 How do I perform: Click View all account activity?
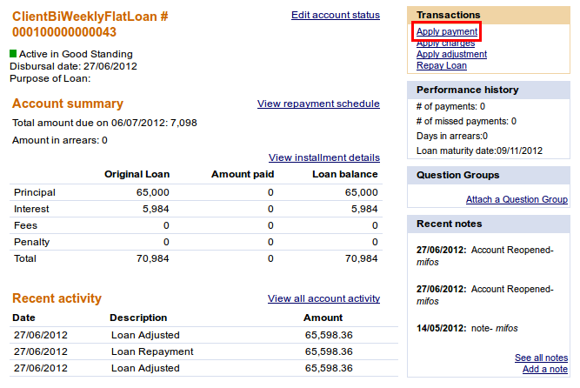click(x=323, y=298)
